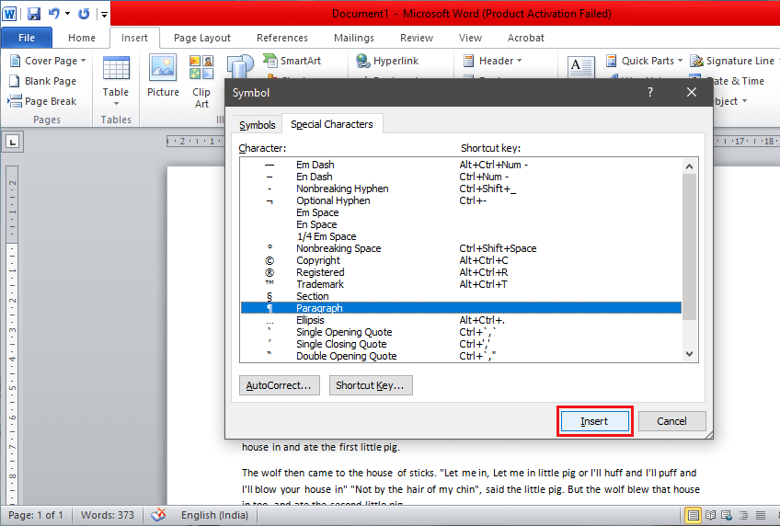
Task: Click the Save icon in quick access toolbar
Action: pyautogui.click(x=33, y=14)
